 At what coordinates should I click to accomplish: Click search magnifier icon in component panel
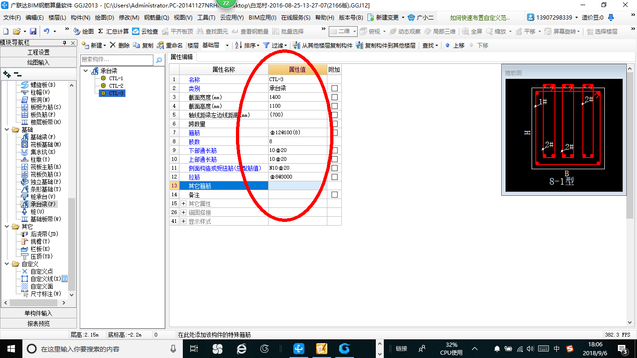click(x=159, y=60)
